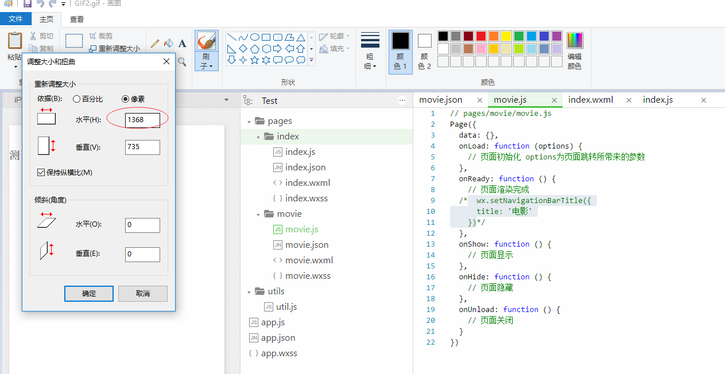Uncheck 保持纵横比 maintain aspect ratio checkbox

pos(41,172)
